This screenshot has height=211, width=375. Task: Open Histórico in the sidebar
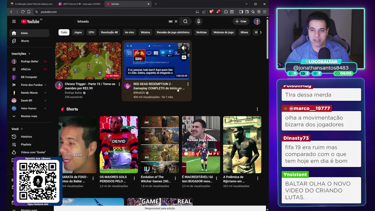click(x=29, y=137)
